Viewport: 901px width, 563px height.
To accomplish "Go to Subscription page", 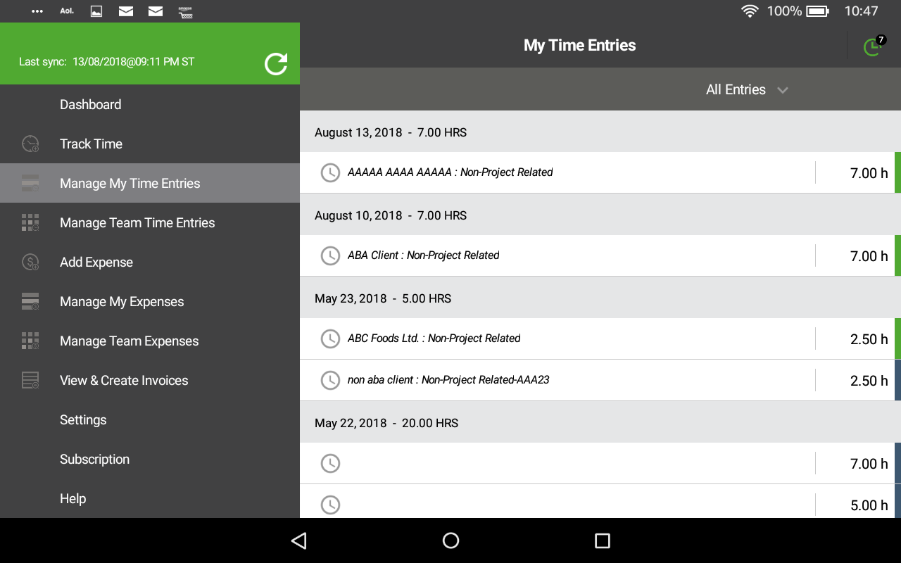I will click(x=94, y=459).
